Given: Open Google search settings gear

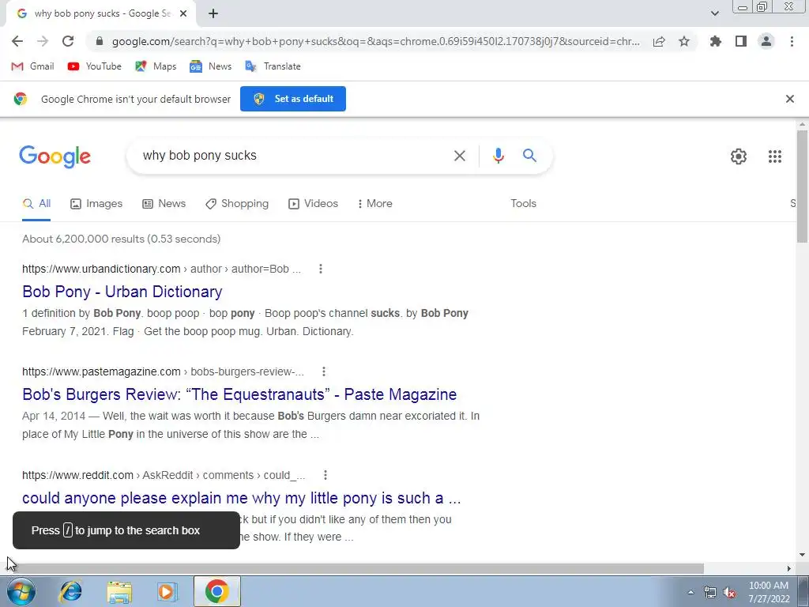Looking at the screenshot, I should click(739, 156).
